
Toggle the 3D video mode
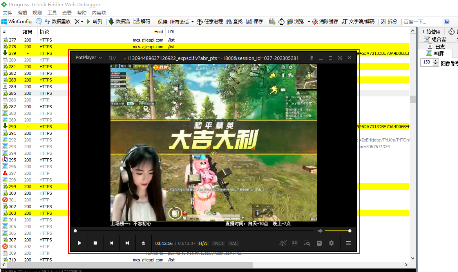tap(295, 243)
